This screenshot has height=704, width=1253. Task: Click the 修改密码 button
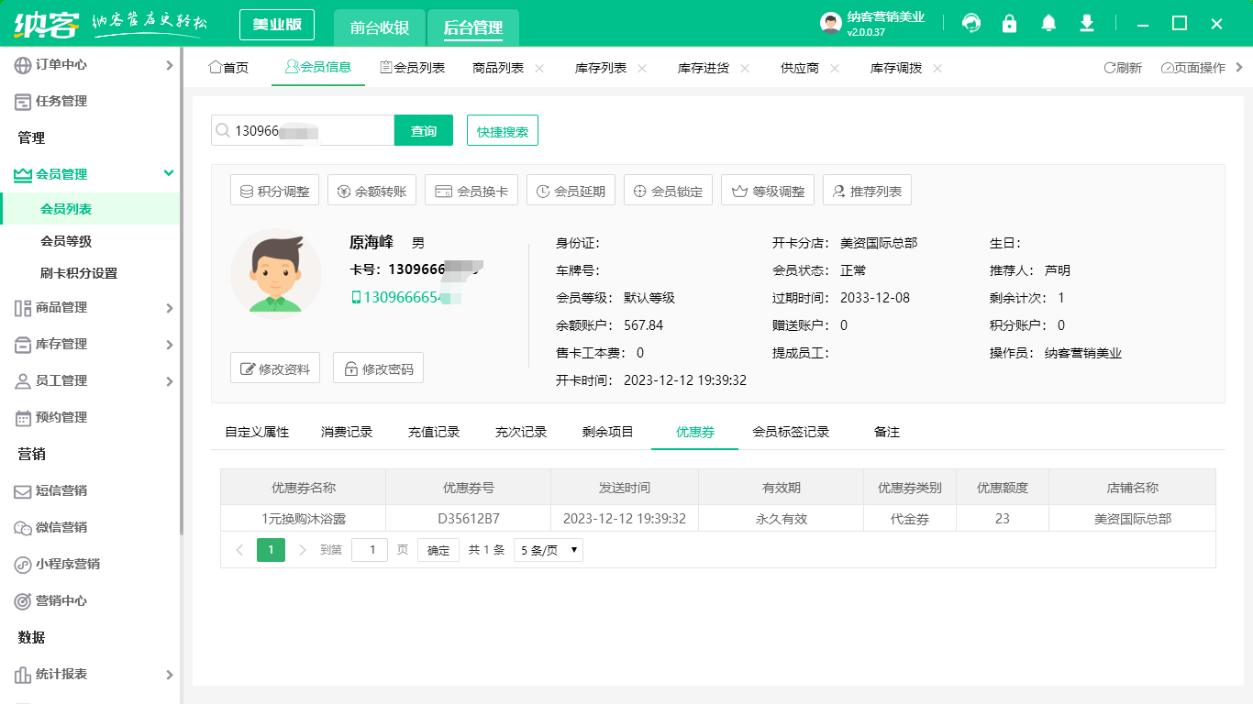[x=378, y=368]
